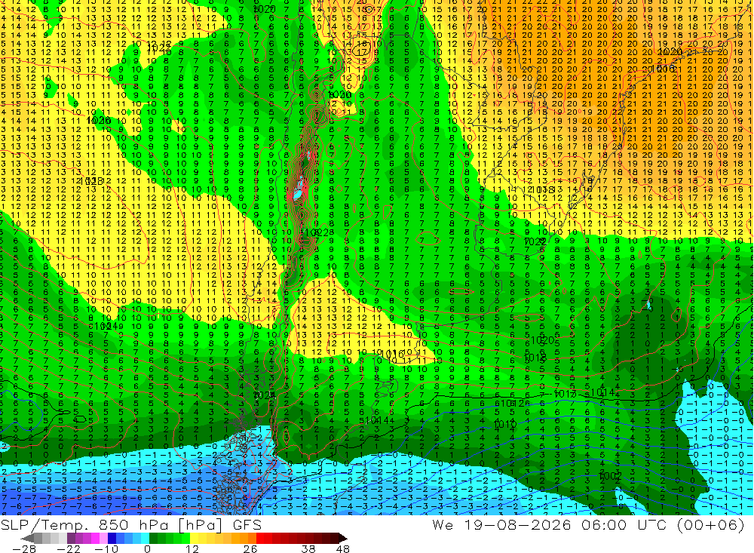
Task: Click the grey left arrow of the color scale
Action: tap(28, 538)
